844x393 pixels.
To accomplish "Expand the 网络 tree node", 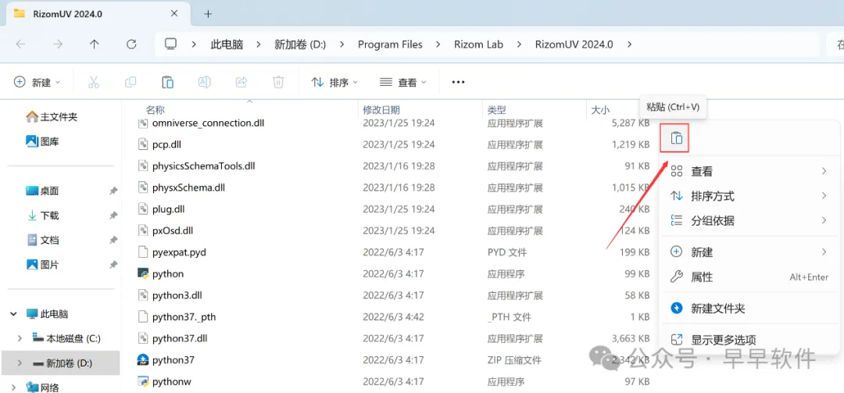I will pyautogui.click(x=12, y=387).
